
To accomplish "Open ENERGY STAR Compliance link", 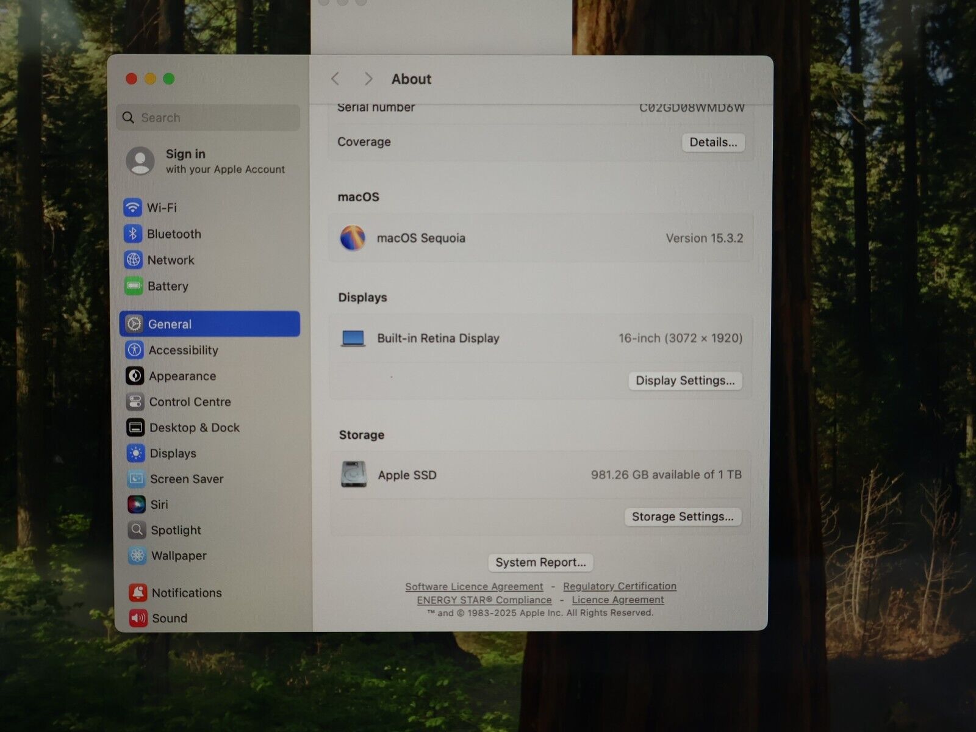I will [484, 600].
